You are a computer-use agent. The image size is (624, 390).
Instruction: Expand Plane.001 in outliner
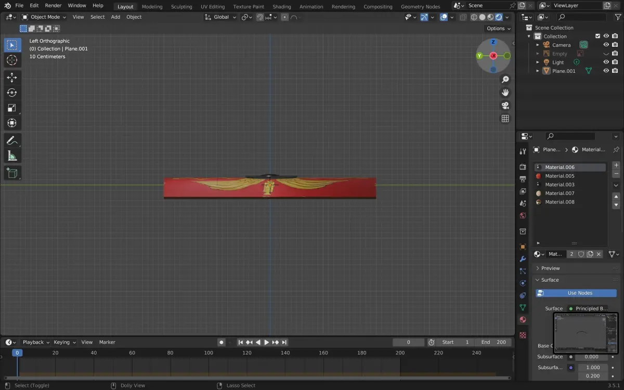coord(538,71)
